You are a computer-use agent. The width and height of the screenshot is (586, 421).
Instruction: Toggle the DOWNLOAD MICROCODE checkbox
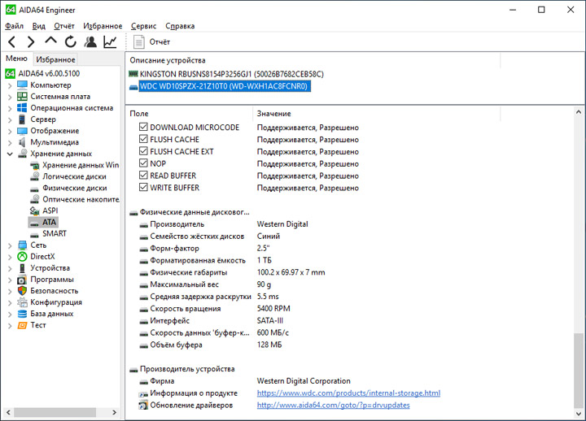(143, 127)
